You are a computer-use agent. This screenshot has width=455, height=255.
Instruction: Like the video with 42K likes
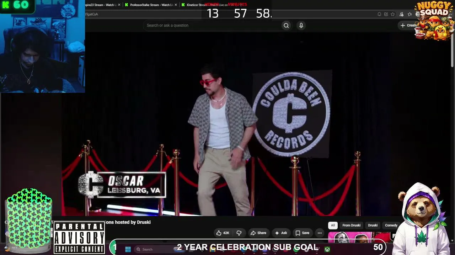pos(223,233)
